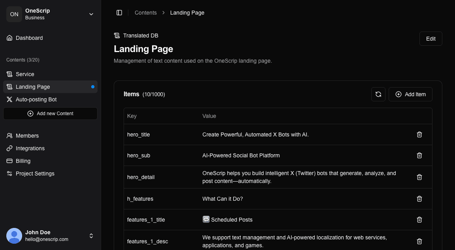Click the Value column header

(x=209, y=116)
